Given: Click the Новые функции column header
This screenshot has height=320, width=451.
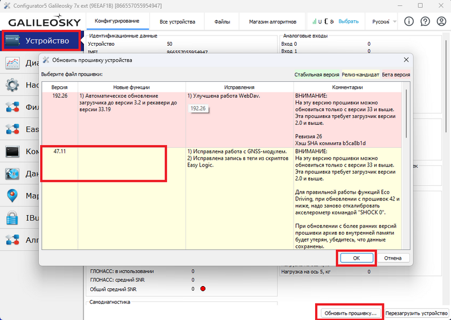Looking at the screenshot, I should tap(131, 87).
